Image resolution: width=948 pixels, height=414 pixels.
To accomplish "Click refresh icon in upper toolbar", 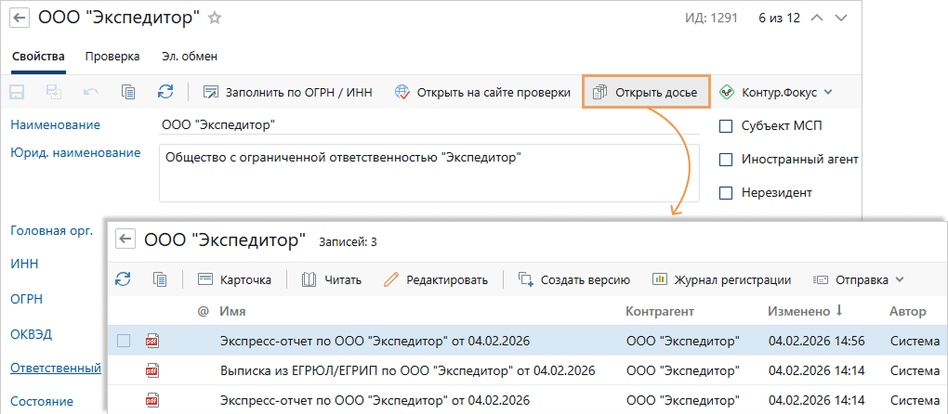I will click(x=165, y=92).
